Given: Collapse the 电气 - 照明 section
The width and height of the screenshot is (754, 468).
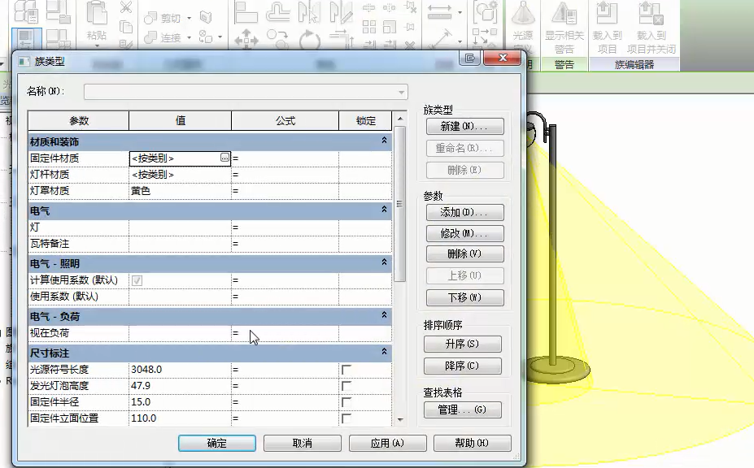Looking at the screenshot, I should [x=384, y=263].
